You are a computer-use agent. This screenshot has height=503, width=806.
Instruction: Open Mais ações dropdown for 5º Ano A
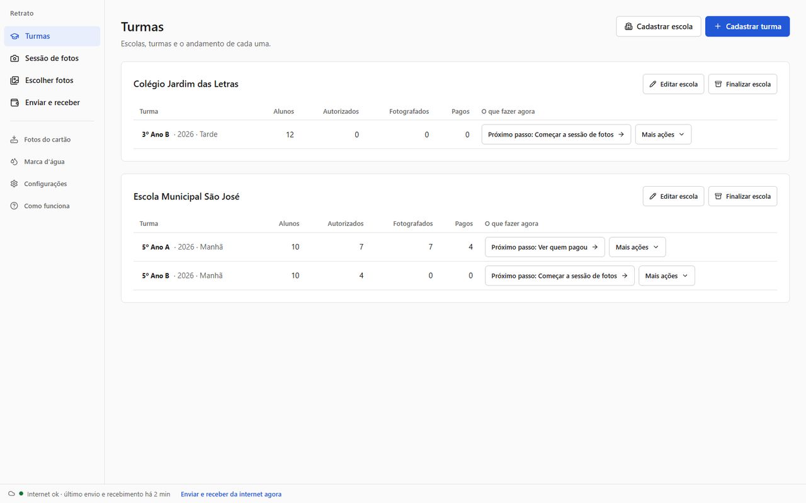click(x=637, y=247)
